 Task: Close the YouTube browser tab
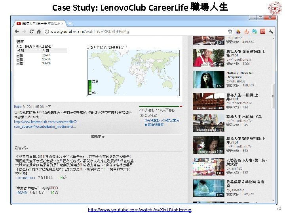pos(63,24)
